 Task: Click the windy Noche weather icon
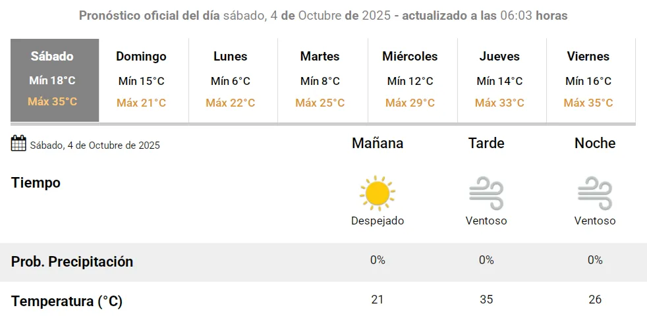[x=595, y=193]
